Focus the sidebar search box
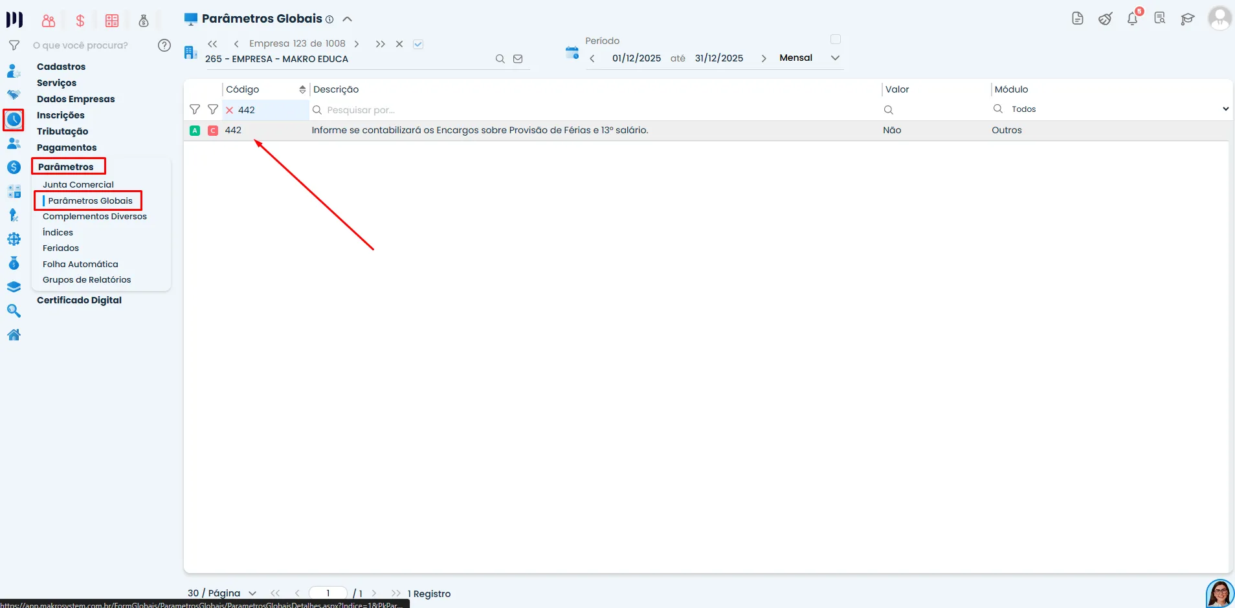This screenshot has height=608, width=1235. (89, 45)
